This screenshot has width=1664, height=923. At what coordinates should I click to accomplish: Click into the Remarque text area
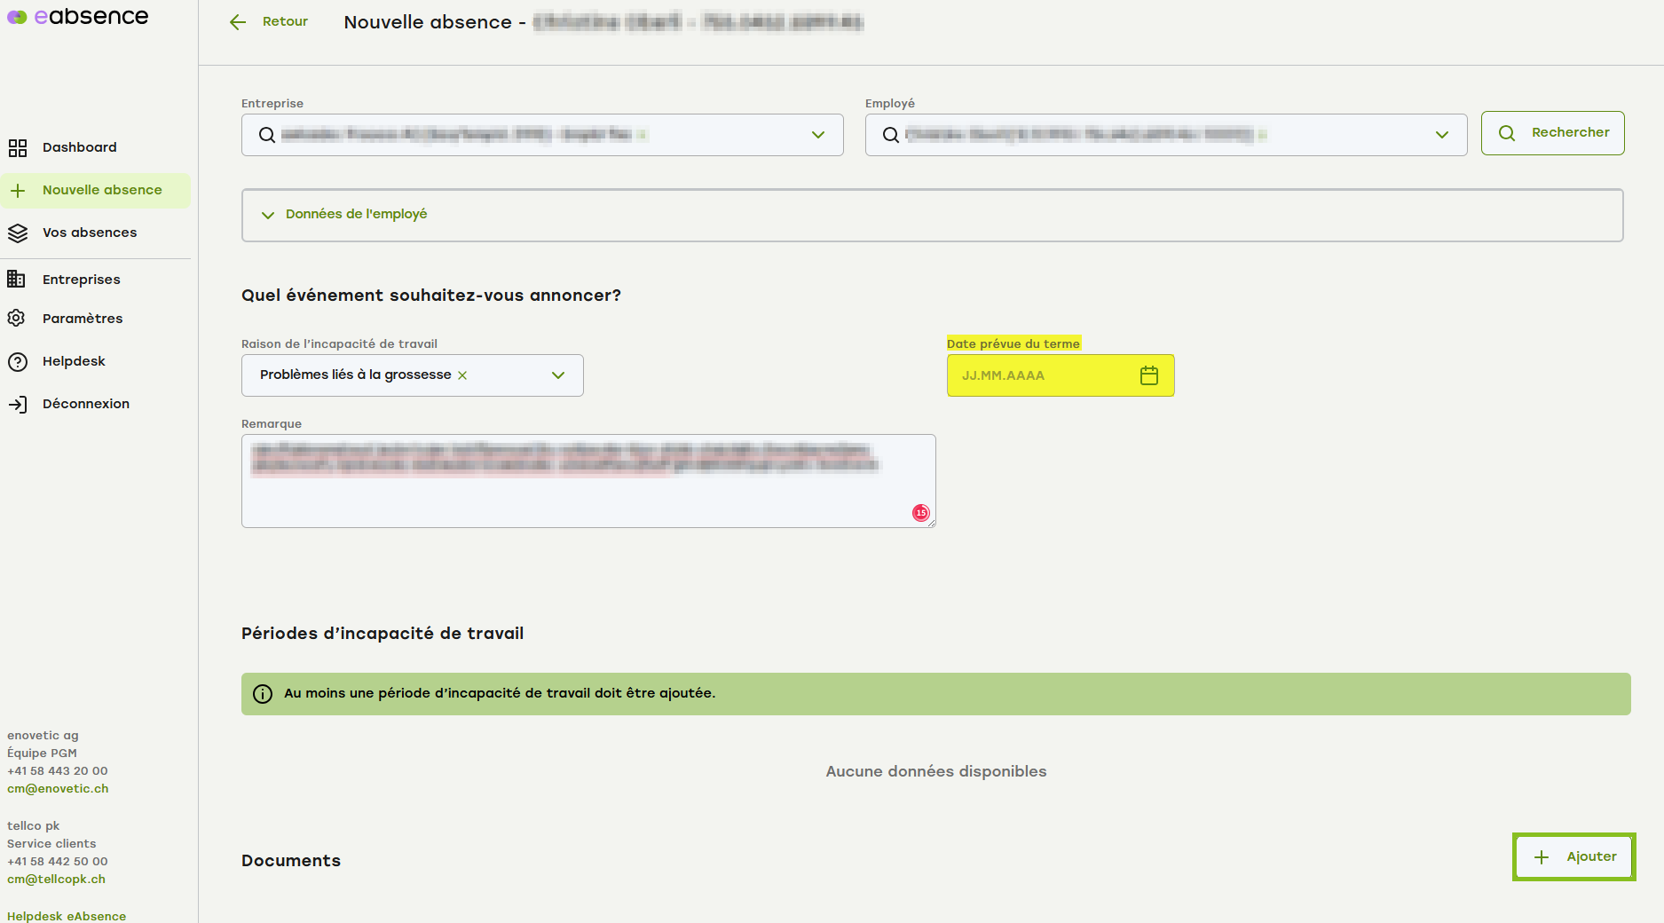click(586, 497)
